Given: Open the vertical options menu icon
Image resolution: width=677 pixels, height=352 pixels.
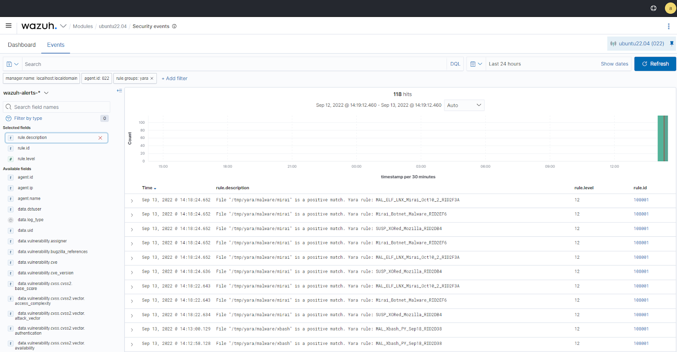Looking at the screenshot, I should click(x=669, y=26).
